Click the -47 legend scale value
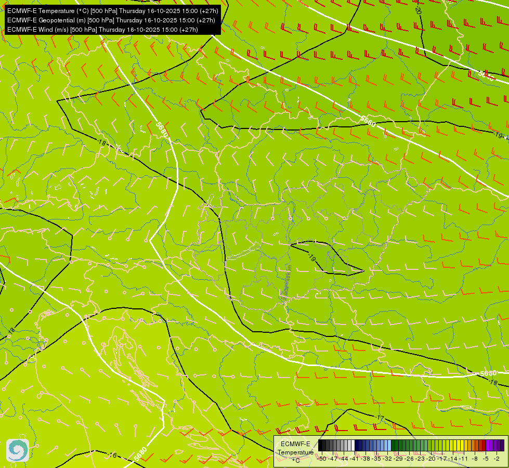The width and height of the screenshot is (509, 468). pos(333,459)
